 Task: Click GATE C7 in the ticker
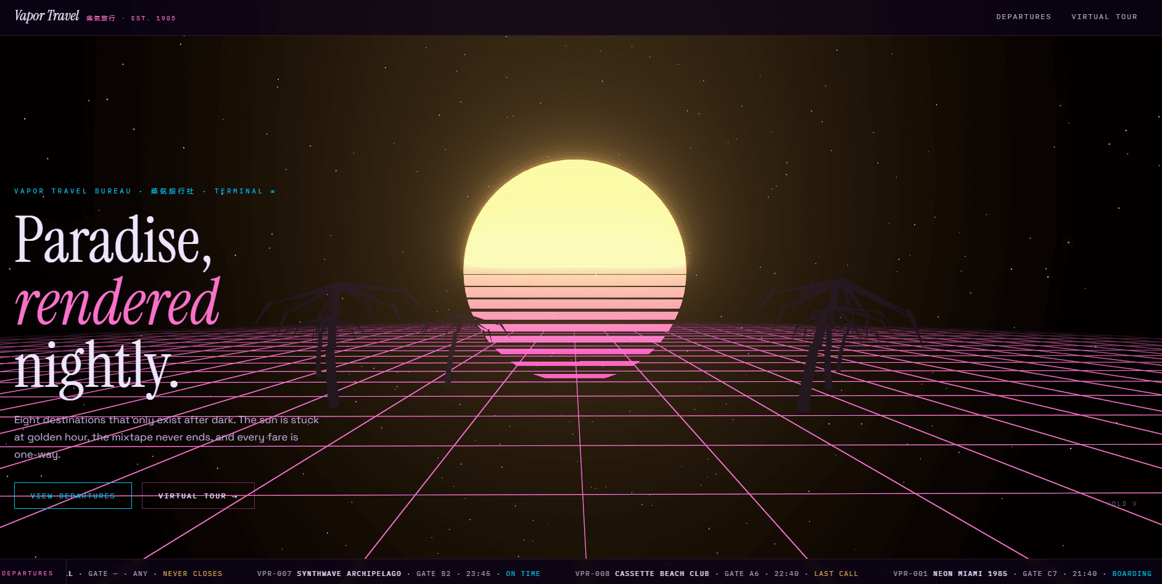pyautogui.click(x=1040, y=574)
